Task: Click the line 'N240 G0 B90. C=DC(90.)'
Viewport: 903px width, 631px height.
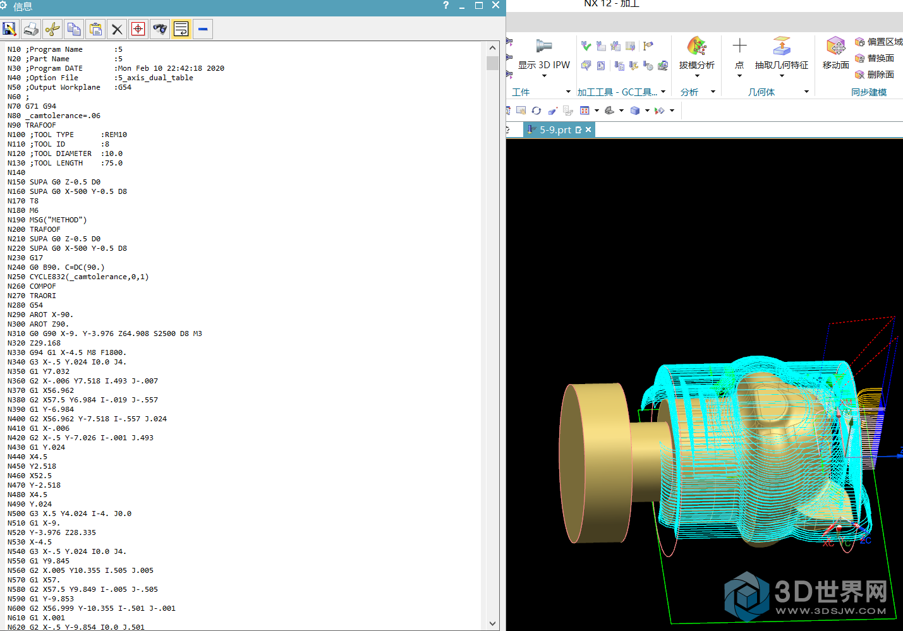Action: coord(56,267)
